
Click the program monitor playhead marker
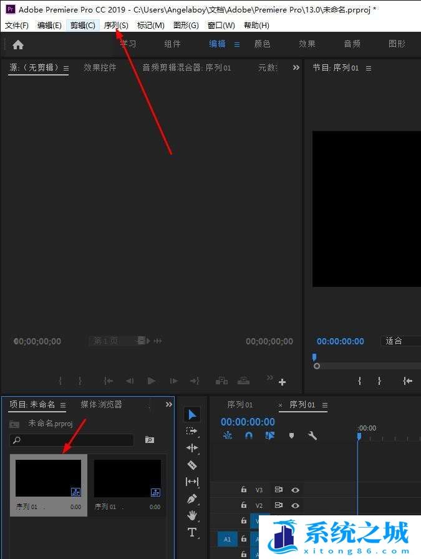tap(314, 357)
